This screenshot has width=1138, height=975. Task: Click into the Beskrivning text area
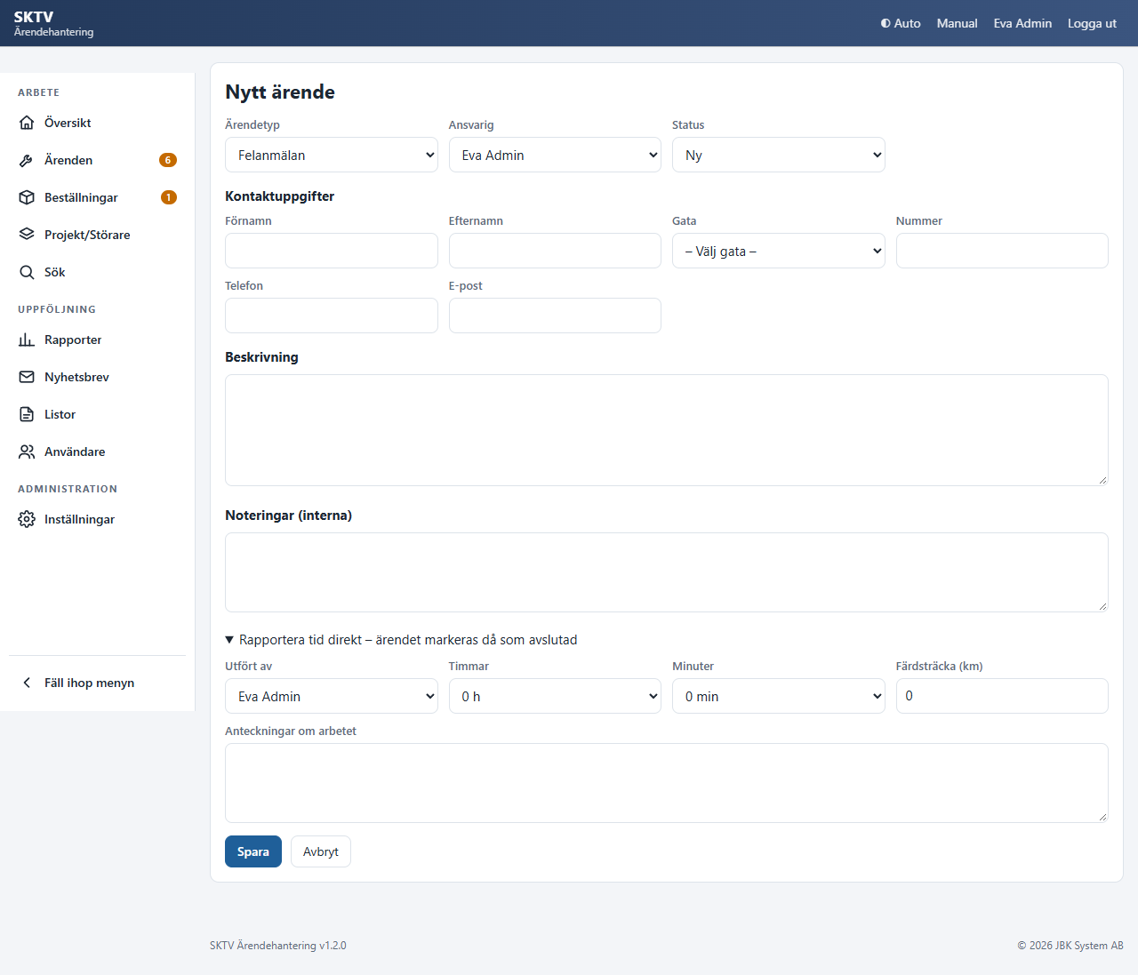667,430
